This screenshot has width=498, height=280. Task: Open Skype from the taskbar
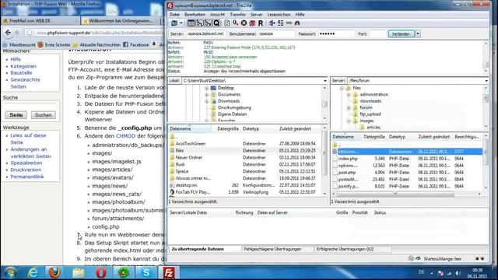146,272
